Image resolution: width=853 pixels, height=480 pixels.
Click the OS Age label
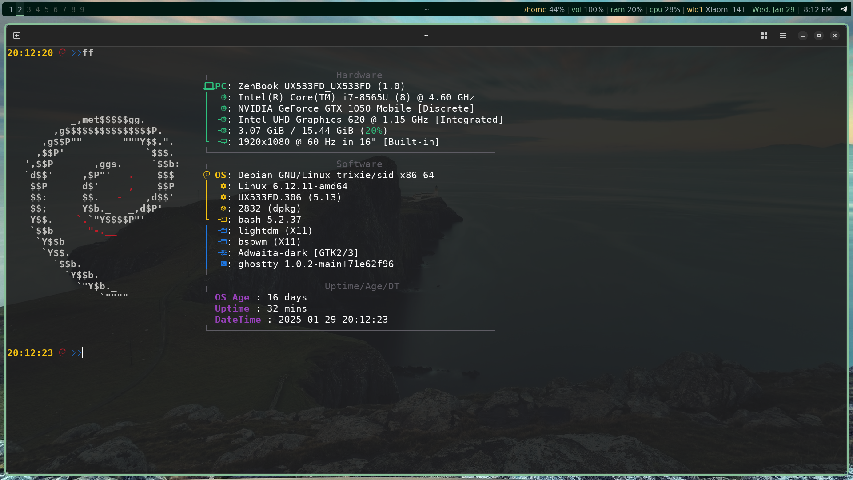[232, 297]
